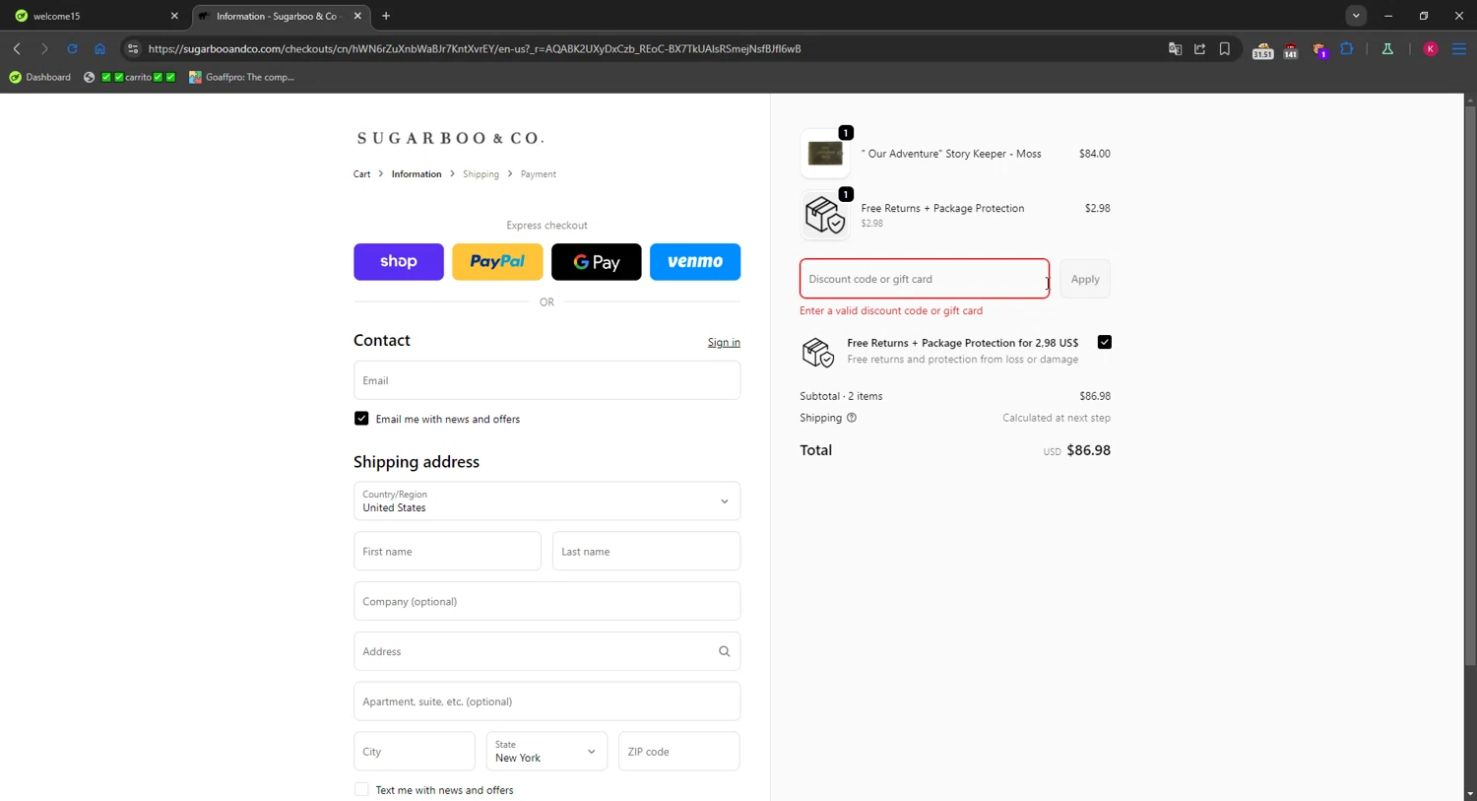
Task: Switch to the Information - Sugarboo tab
Action: click(279, 16)
